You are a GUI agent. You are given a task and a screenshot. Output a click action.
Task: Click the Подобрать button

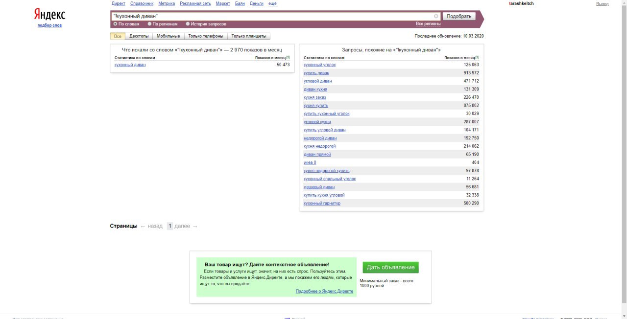[459, 16]
